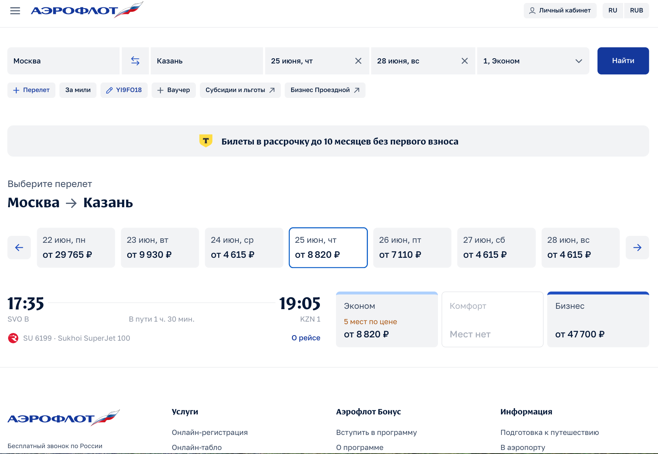658x454 pixels.
Task: Open installment banner Билеты в рассрочку
Action: point(328,141)
